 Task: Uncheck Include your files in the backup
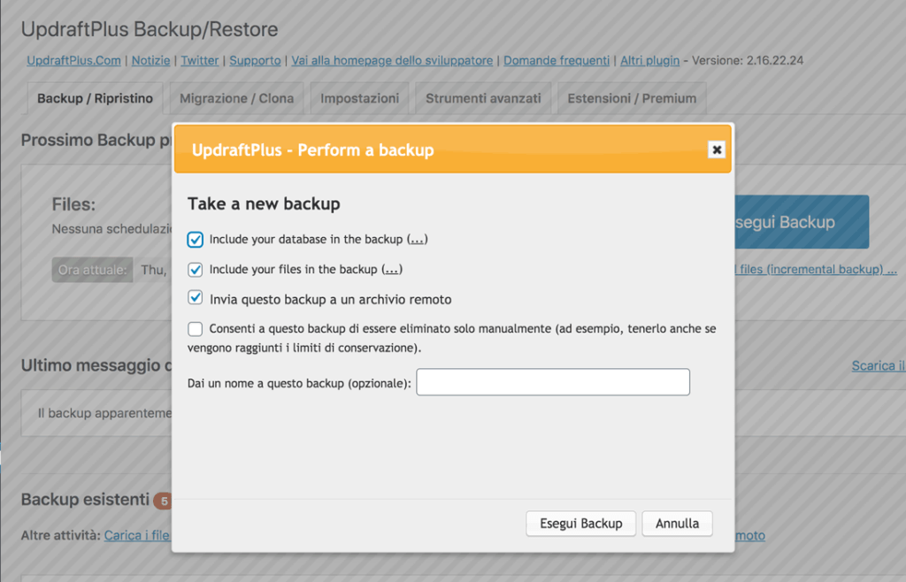tap(196, 270)
